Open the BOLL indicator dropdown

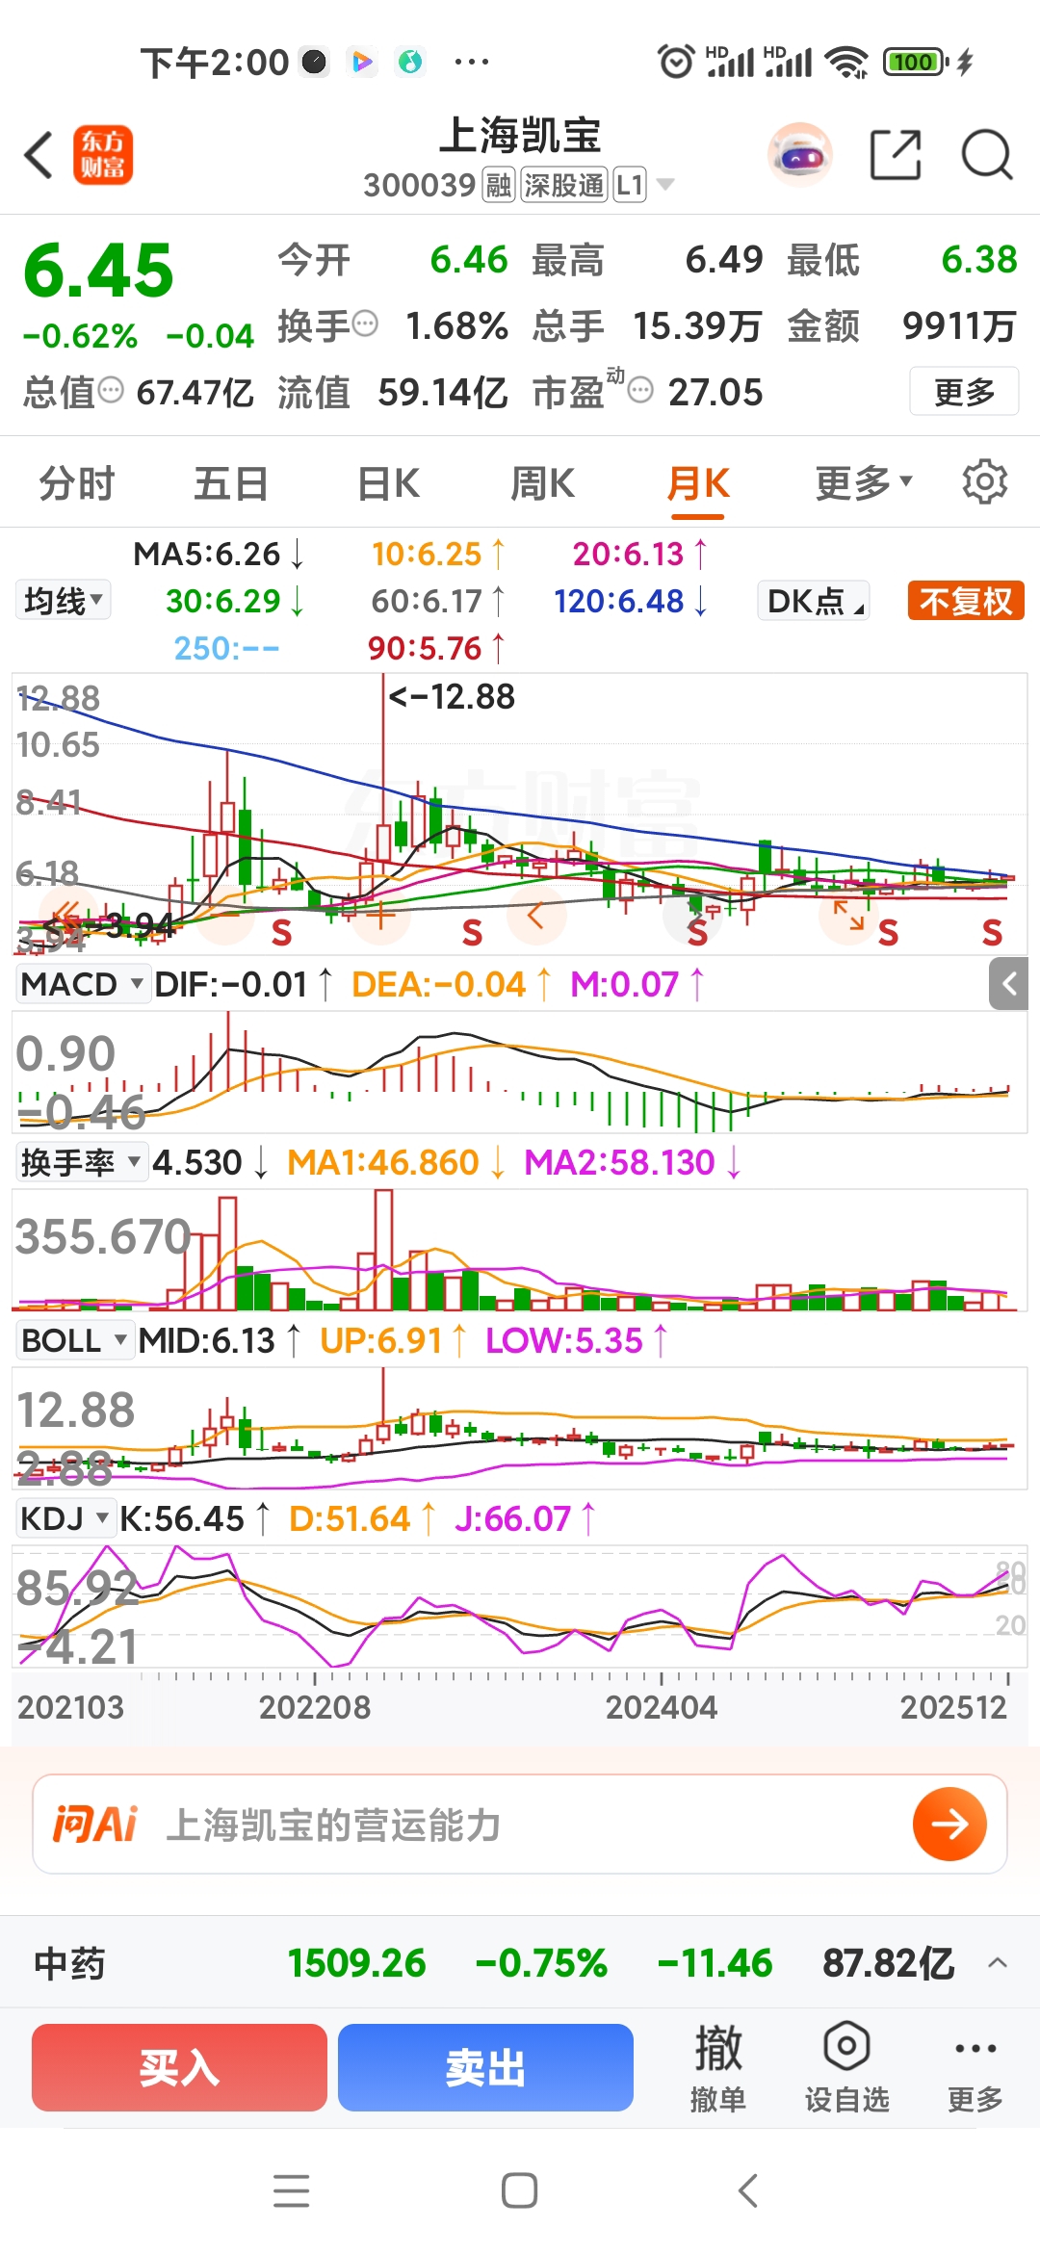75,1340
